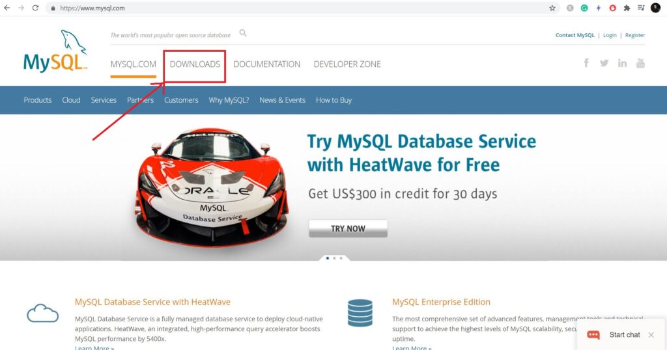Click the browser forward arrow
This screenshot has width=667, height=350.
coord(21,8)
